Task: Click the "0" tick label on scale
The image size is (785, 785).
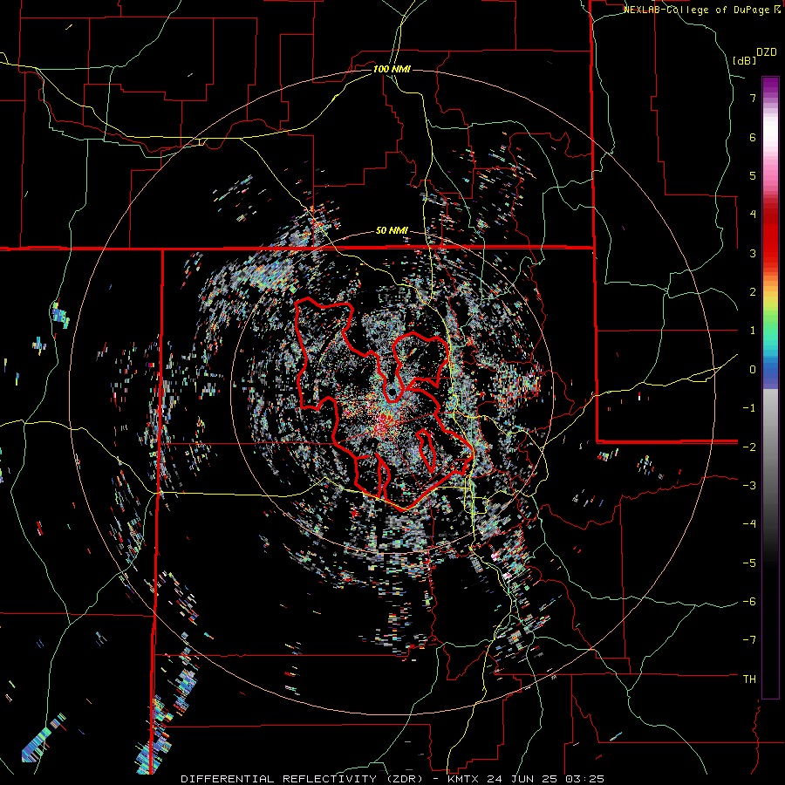Action: (753, 370)
